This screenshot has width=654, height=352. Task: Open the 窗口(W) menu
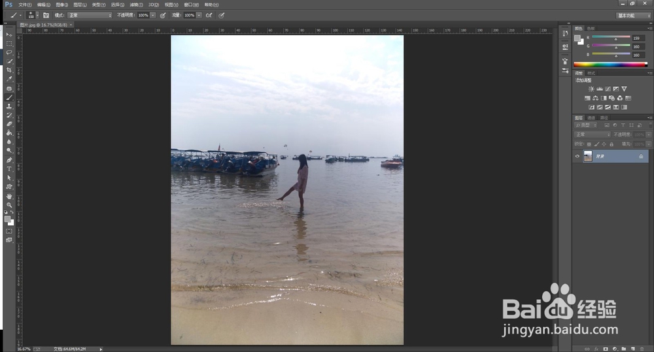(191, 5)
